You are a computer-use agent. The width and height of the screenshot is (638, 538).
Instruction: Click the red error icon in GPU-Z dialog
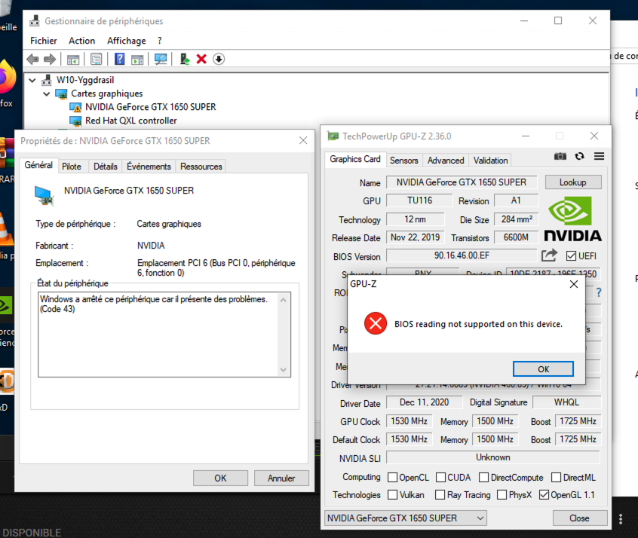pyautogui.click(x=376, y=323)
